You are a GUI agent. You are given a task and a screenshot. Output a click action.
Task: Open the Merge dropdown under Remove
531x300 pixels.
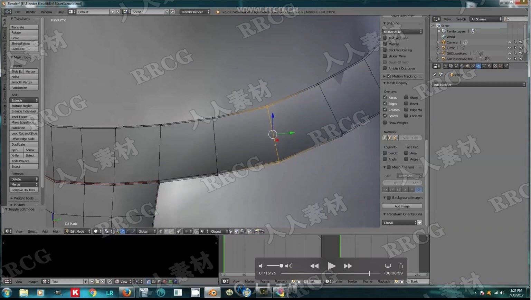[24, 184]
